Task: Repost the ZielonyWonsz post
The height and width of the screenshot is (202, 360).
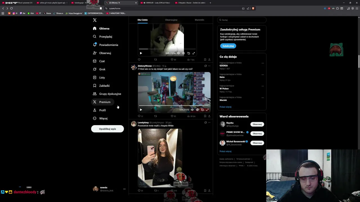Action: click(156, 116)
